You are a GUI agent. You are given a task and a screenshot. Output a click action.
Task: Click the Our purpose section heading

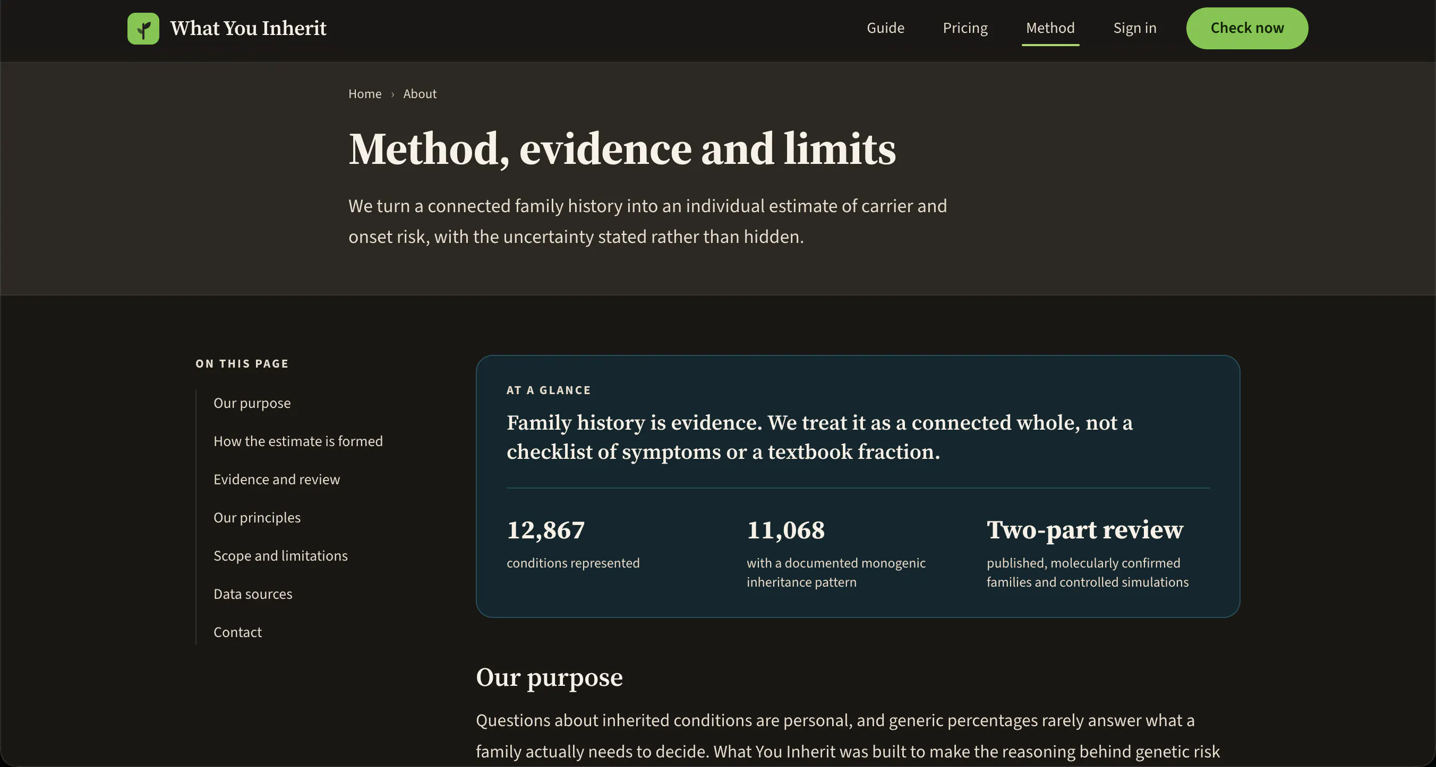[549, 677]
